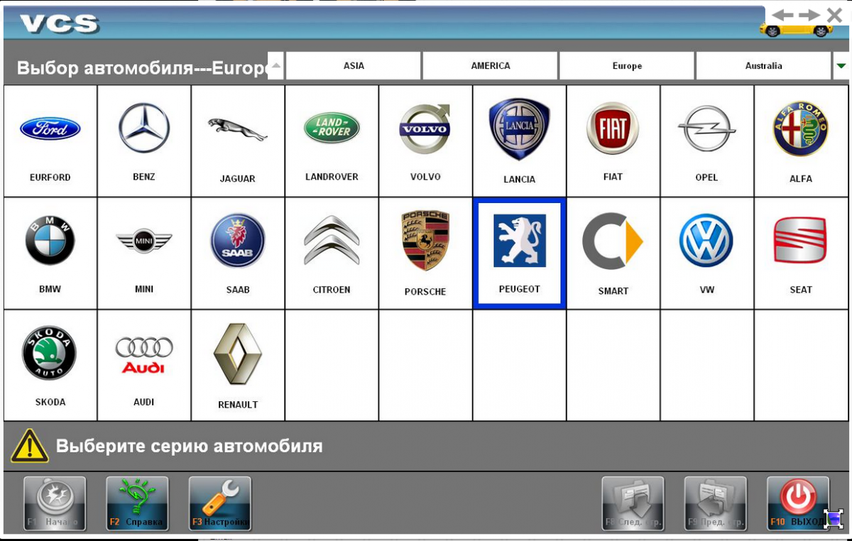
Task: Switch to the ASIA region tab
Action: click(354, 65)
